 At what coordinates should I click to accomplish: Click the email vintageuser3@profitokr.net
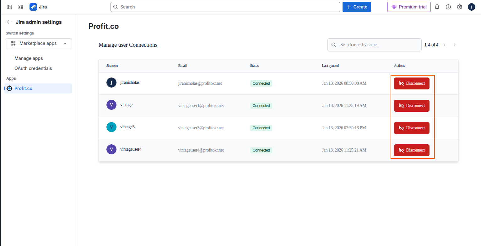tap(201, 128)
